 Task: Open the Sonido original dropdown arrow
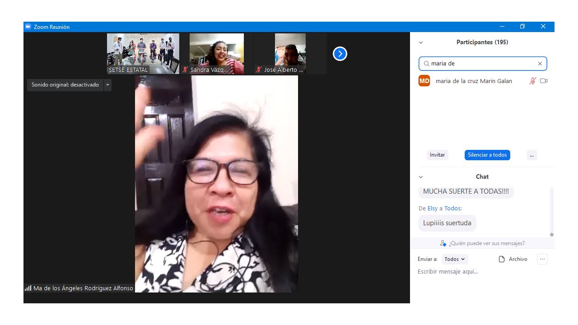coord(107,85)
